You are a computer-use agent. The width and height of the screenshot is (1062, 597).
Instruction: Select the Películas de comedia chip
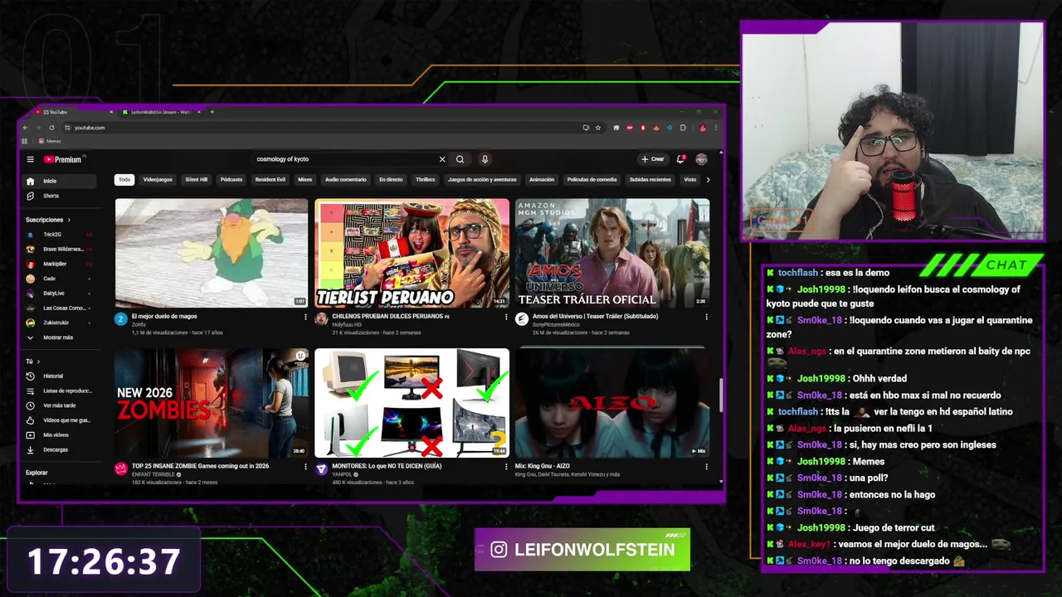coord(592,179)
